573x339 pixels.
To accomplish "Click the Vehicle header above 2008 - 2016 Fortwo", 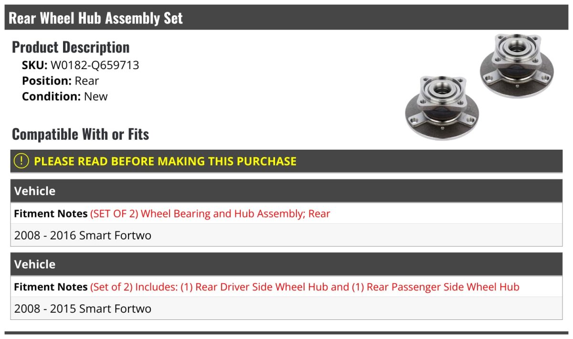I will coord(35,191).
